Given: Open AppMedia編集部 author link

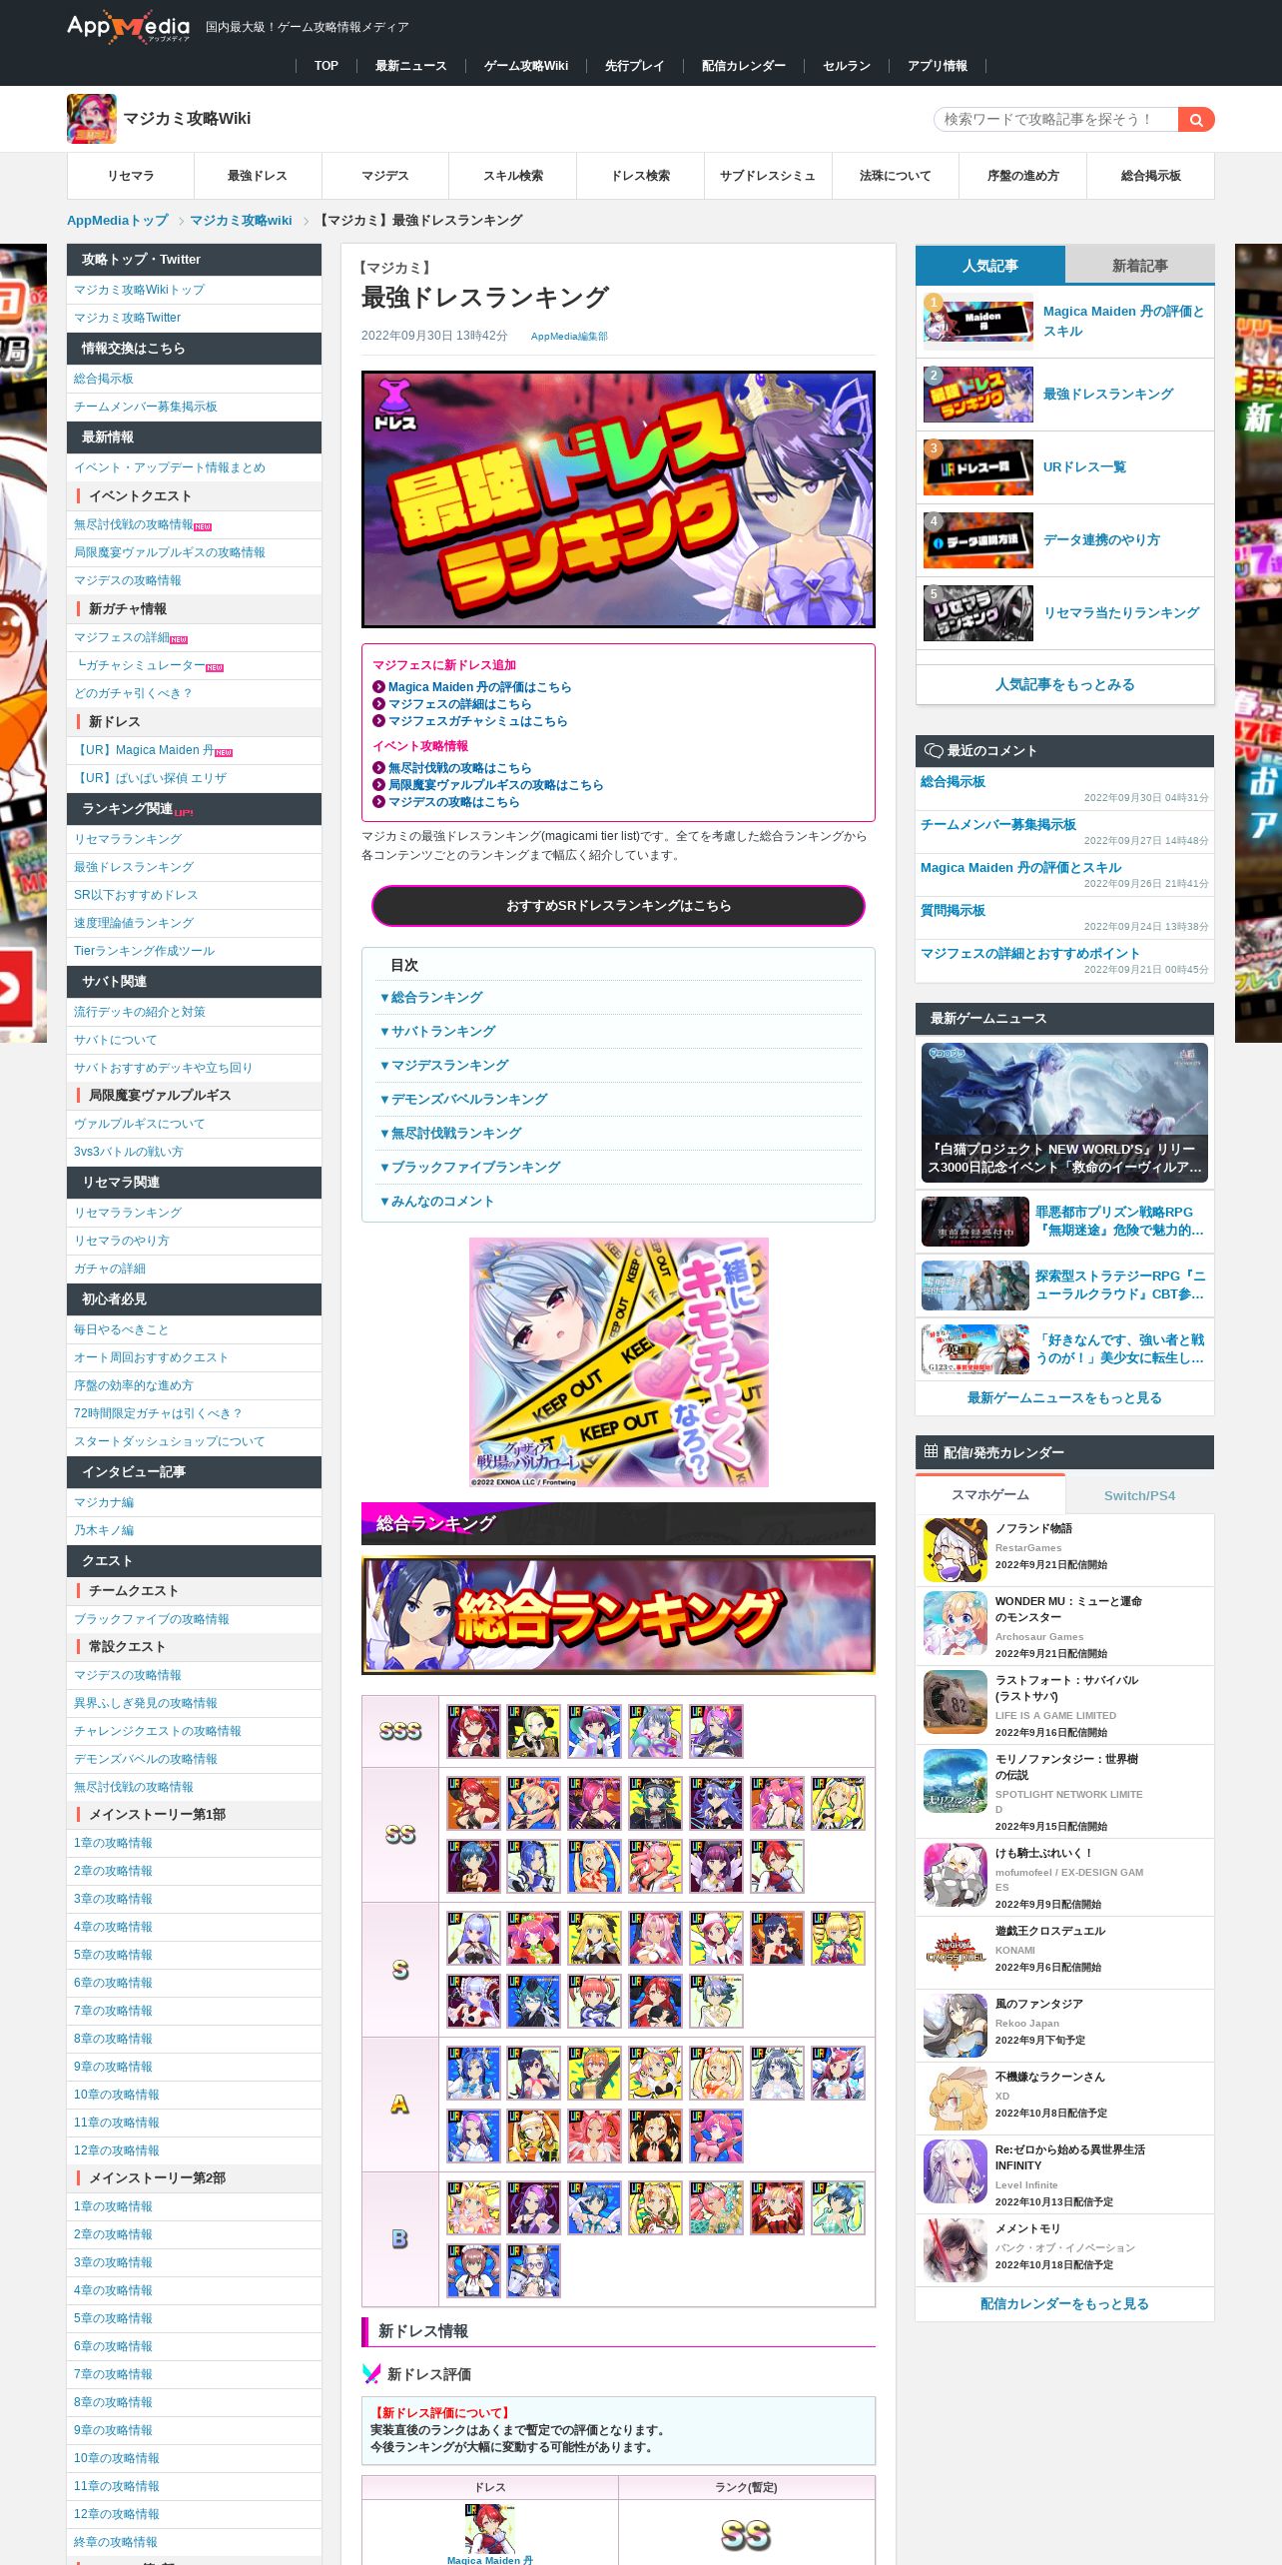Looking at the screenshot, I should [x=569, y=337].
